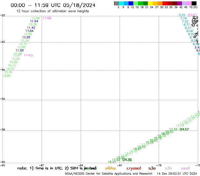Click the bright red swatch in the color scale
Image resolution: width=200 pixels, height=176 pixels.
(x=165, y=3)
